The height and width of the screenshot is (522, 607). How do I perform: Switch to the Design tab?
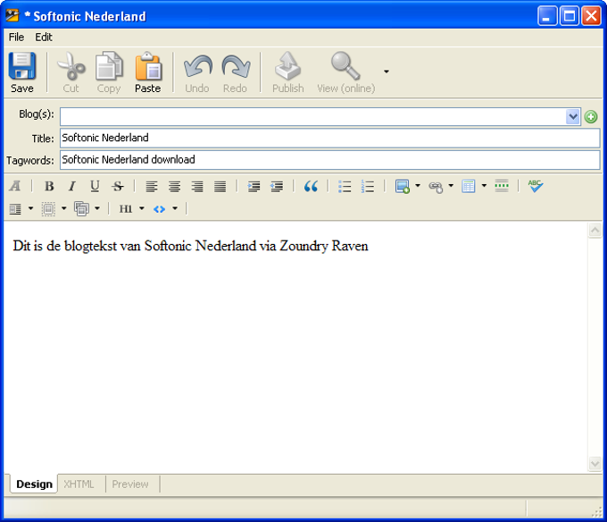pyautogui.click(x=34, y=484)
